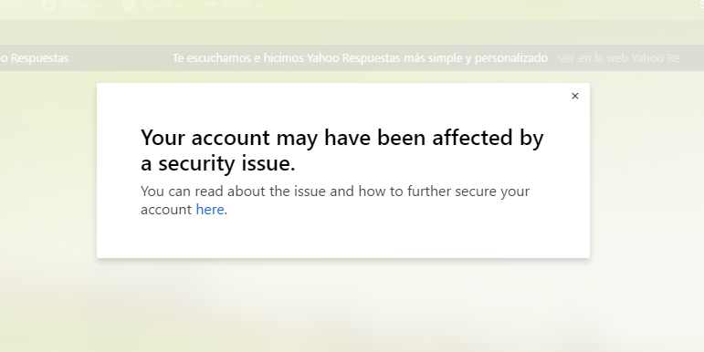The height and width of the screenshot is (352, 704).
Task: Open the email from Yahoo Respuestas sender
Action: (x=34, y=57)
